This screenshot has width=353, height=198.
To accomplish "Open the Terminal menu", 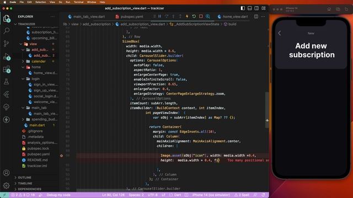I will coord(78,2).
